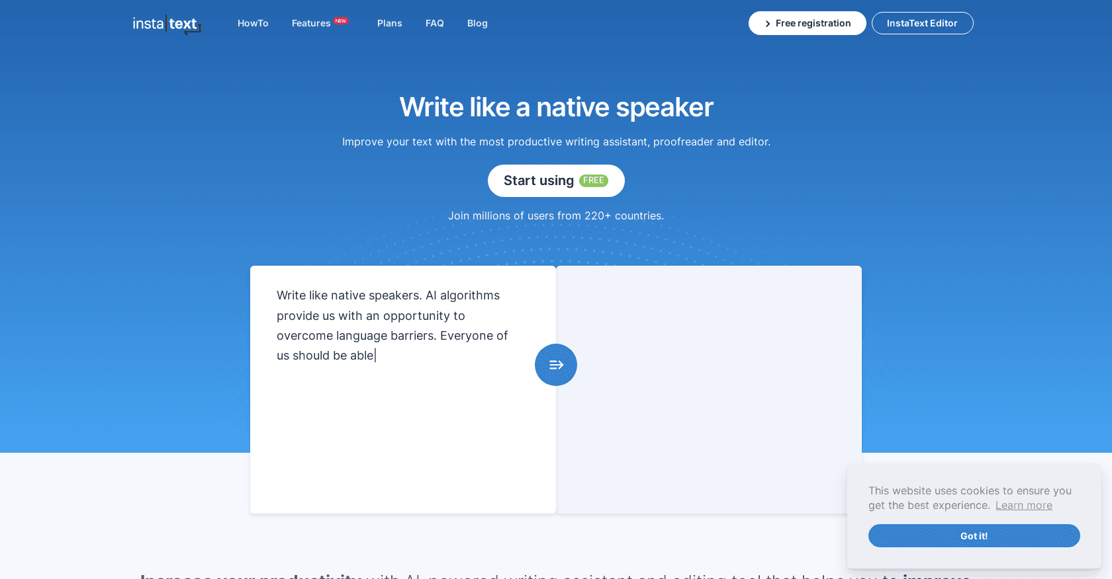Click the 'Join millions of users' text
1112x579 pixels.
click(x=556, y=215)
